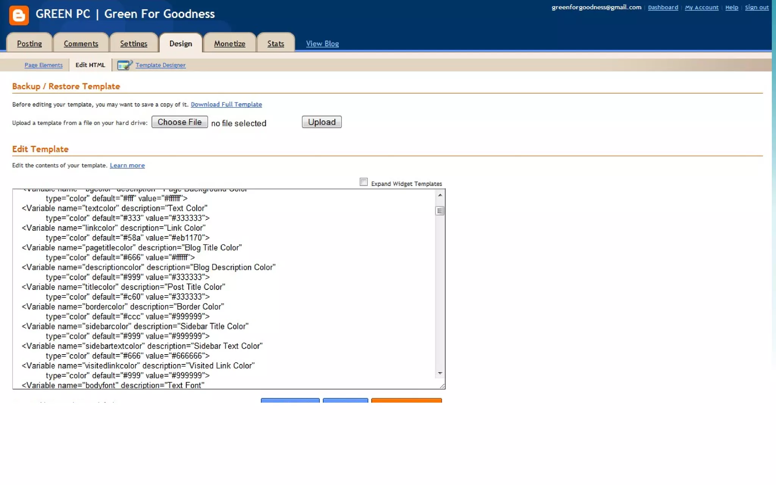This screenshot has width=776, height=485.
Task: Click the orange Blogger logo icon
Action: click(x=19, y=15)
